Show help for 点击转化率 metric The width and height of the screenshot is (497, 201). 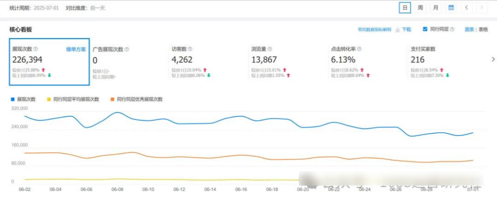click(359, 49)
